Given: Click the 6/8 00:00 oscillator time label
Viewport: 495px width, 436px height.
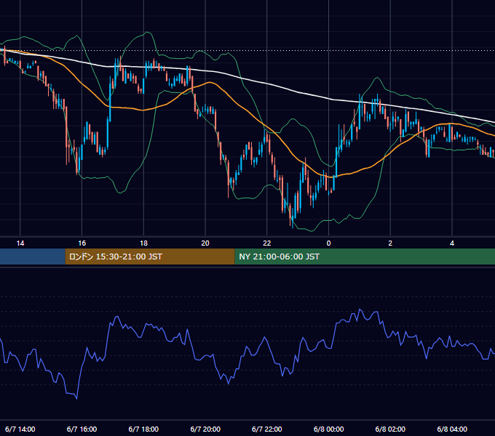Looking at the screenshot, I should point(328,429).
